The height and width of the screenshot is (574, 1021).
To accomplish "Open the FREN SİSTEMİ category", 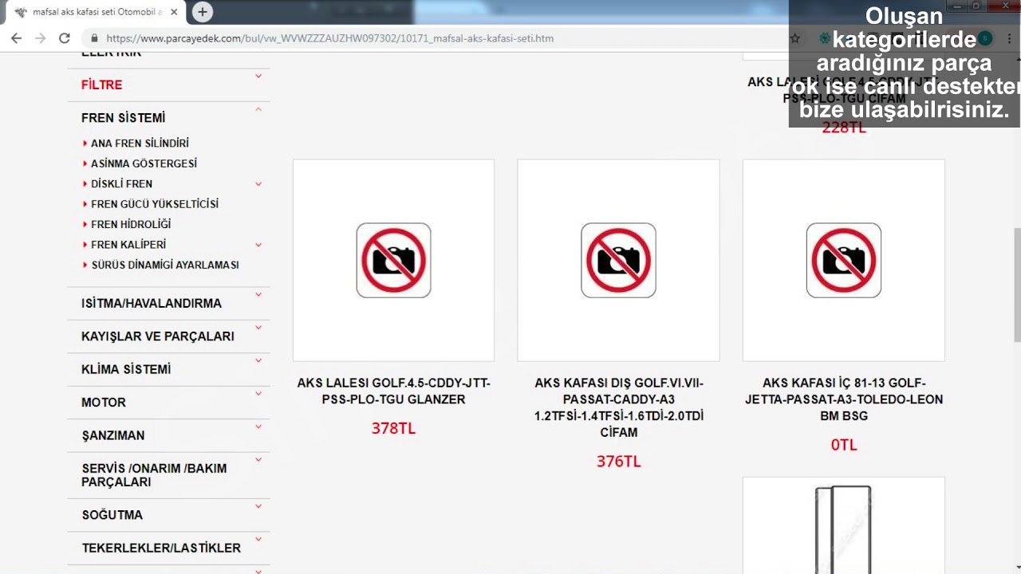I will (123, 118).
